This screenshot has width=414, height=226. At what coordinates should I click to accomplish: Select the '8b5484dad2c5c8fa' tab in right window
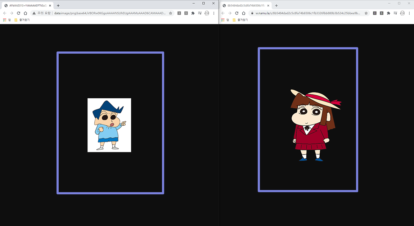pos(246,5)
